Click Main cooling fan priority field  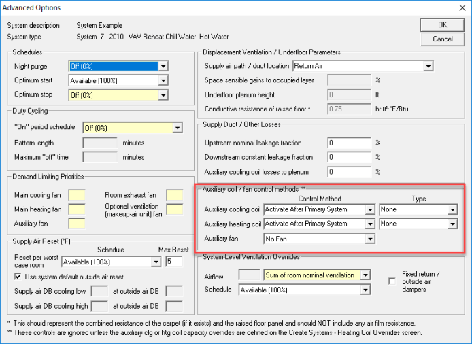[77, 195]
